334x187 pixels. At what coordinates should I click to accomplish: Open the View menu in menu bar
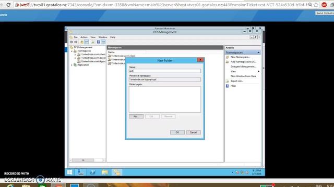click(93, 37)
